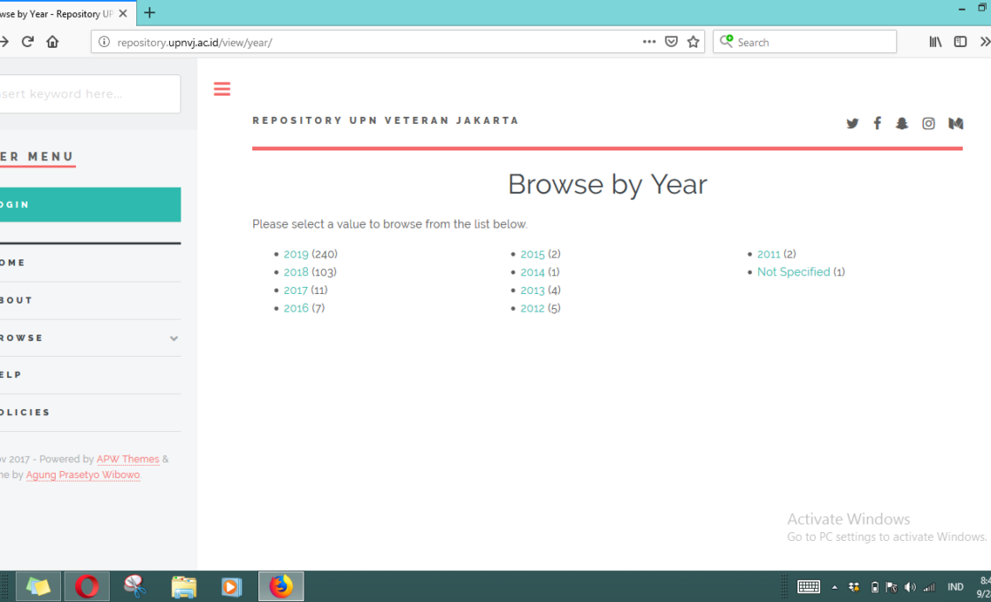Click the Medium icon in header

point(956,124)
